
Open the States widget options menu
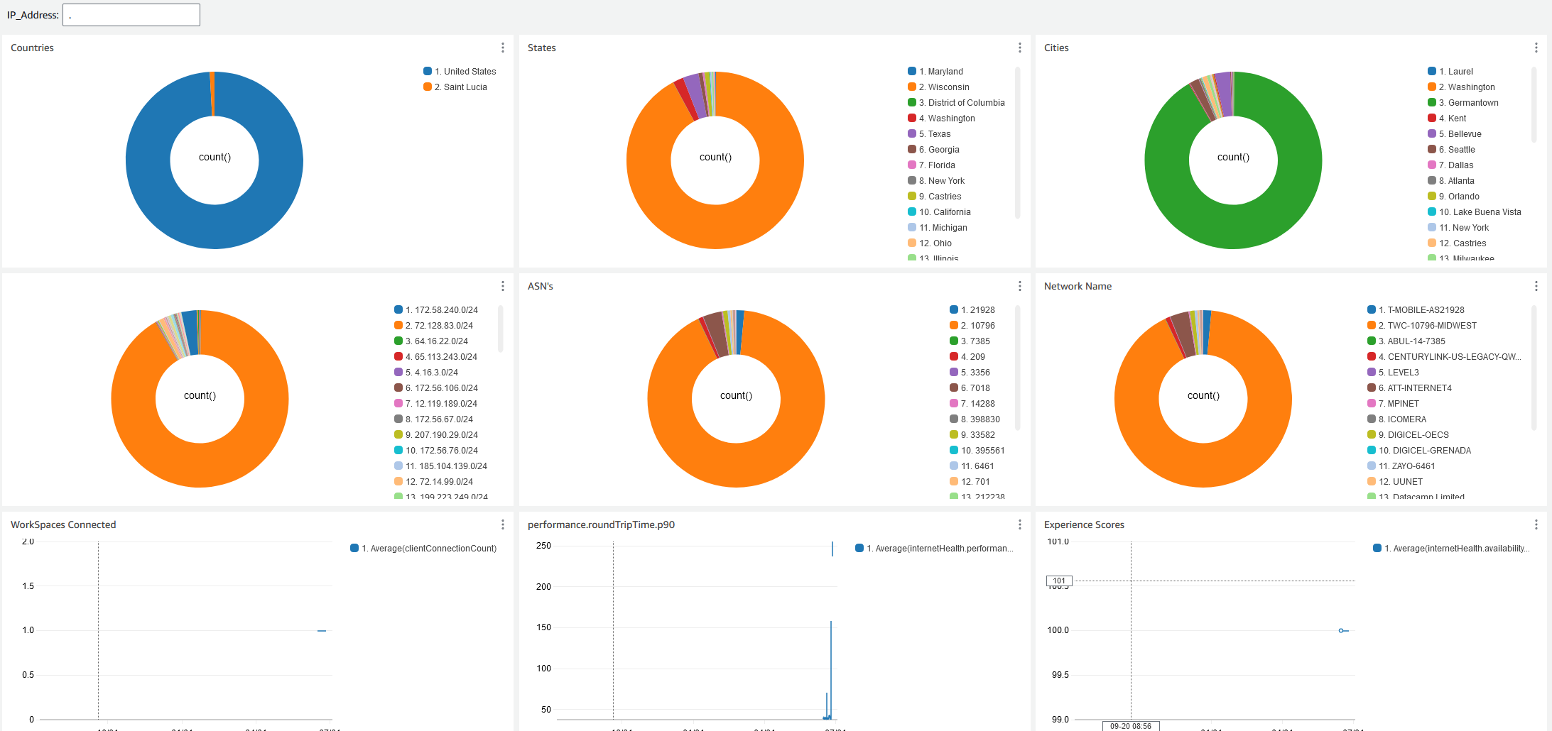(1020, 48)
